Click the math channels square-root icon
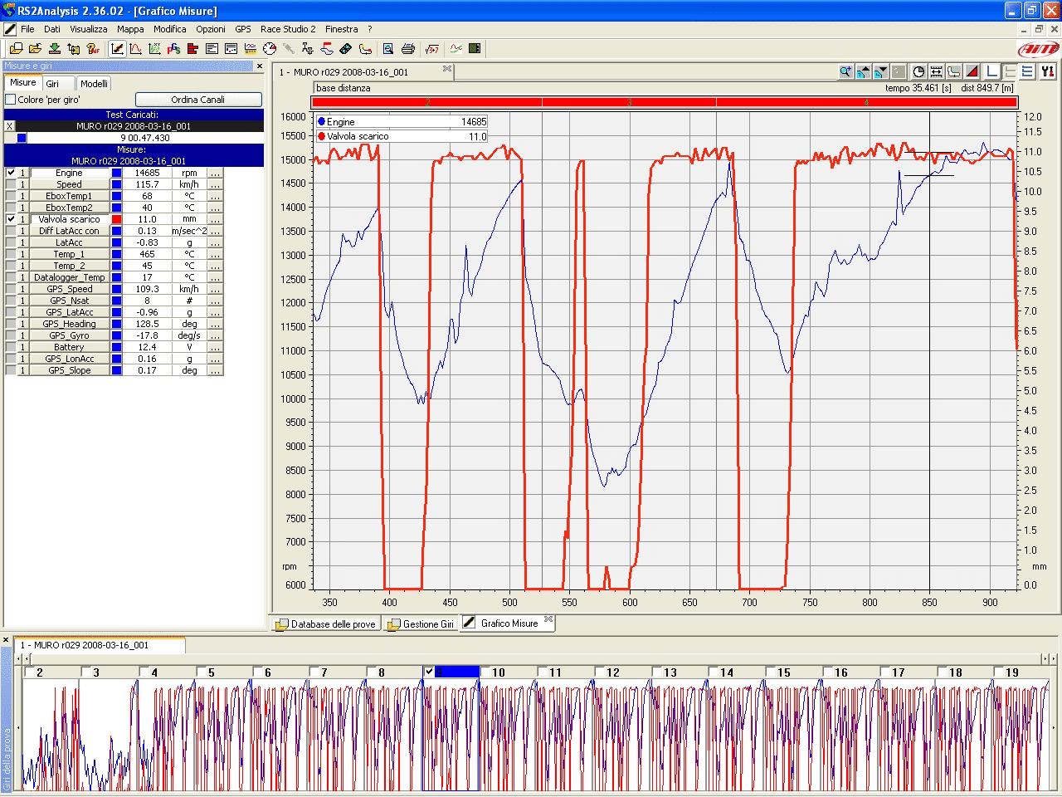1062x797 pixels. point(432,49)
